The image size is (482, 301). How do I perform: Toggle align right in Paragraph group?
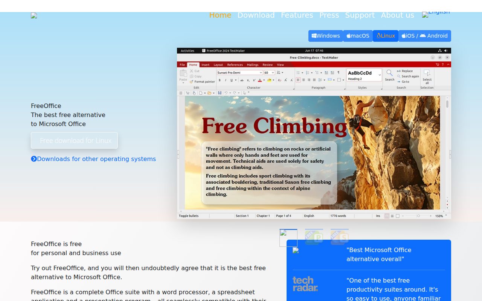coord(309,80)
